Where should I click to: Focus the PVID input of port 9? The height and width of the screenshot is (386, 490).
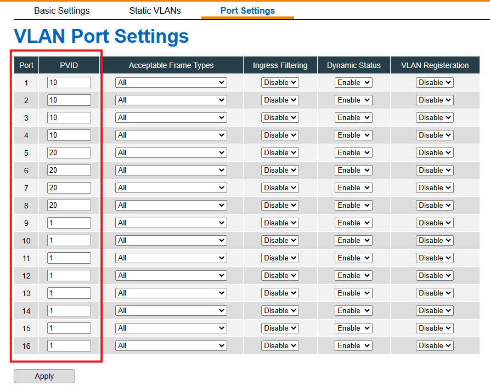click(x=69, y=223)
